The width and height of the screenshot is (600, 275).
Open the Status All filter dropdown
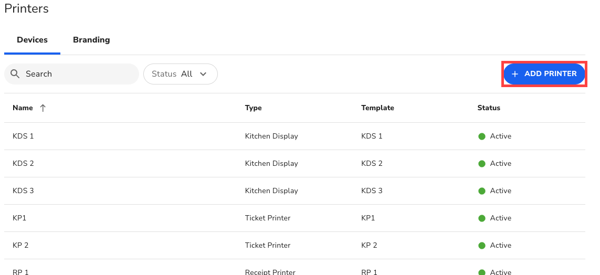click(180, 74)
